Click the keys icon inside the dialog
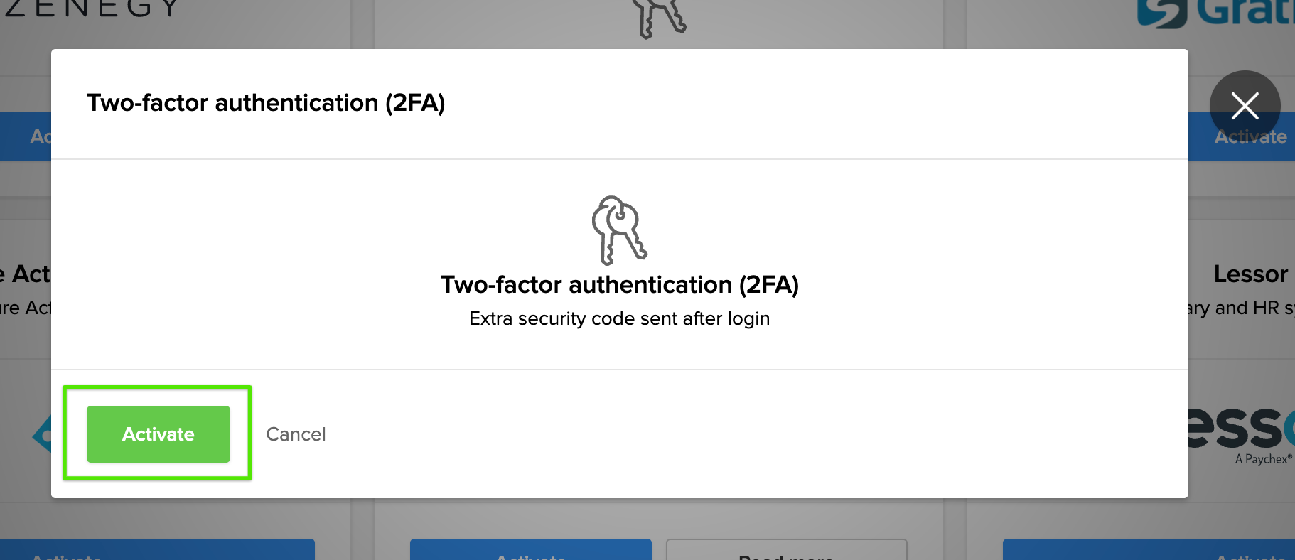The image size is (1295, 560). 620,231
